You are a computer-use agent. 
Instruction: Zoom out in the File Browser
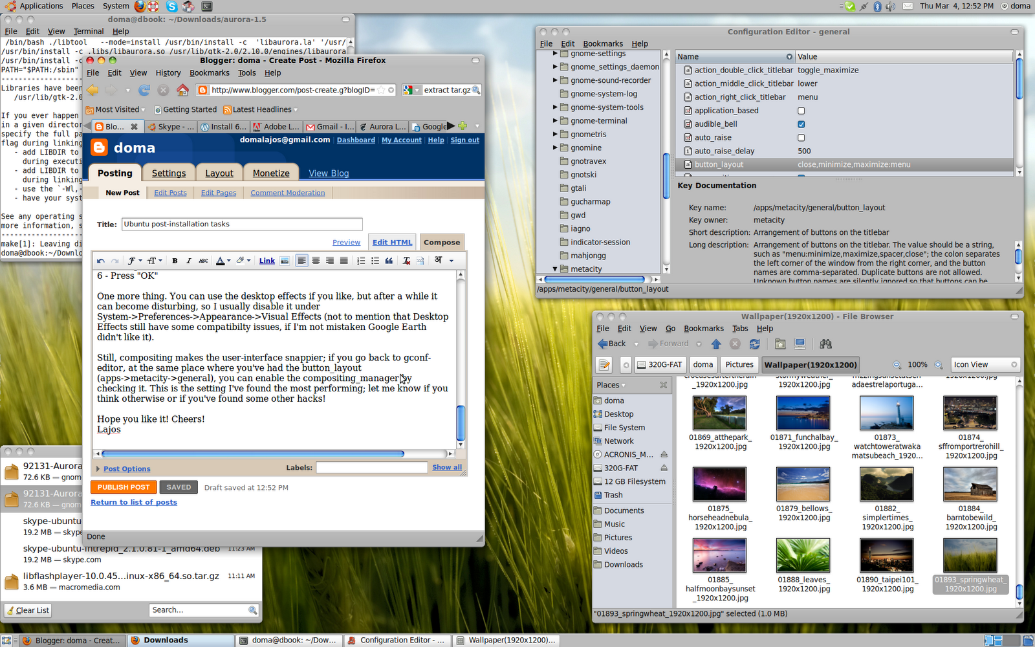[x=897, y=365]
